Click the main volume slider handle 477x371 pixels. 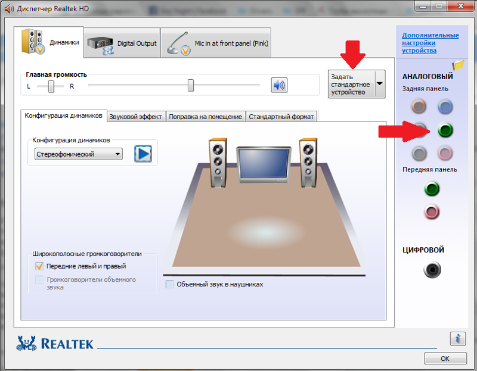tap(191, 85)
